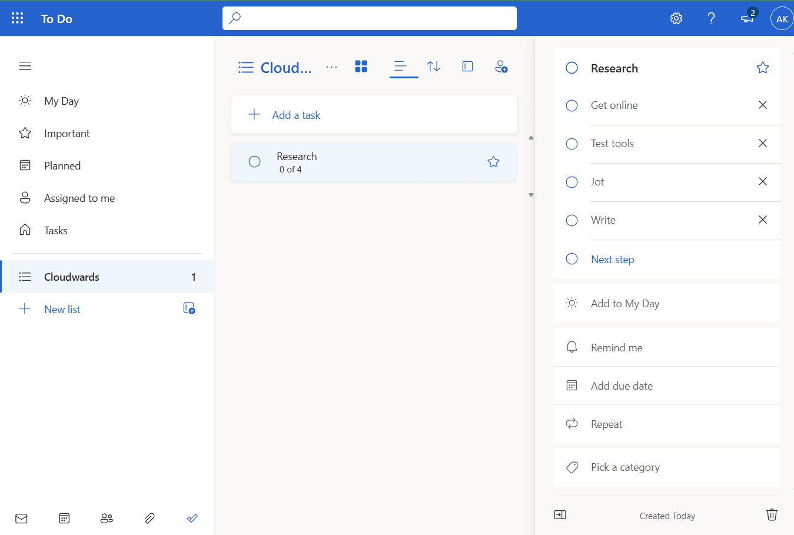Viewport: 794px width, 535px height.
Task: Open the share list icon
Action: point(501,67)
